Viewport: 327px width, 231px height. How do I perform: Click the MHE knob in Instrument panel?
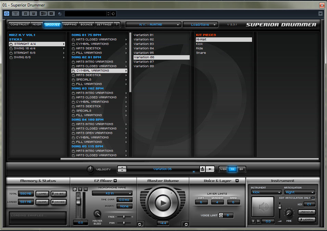289,213
